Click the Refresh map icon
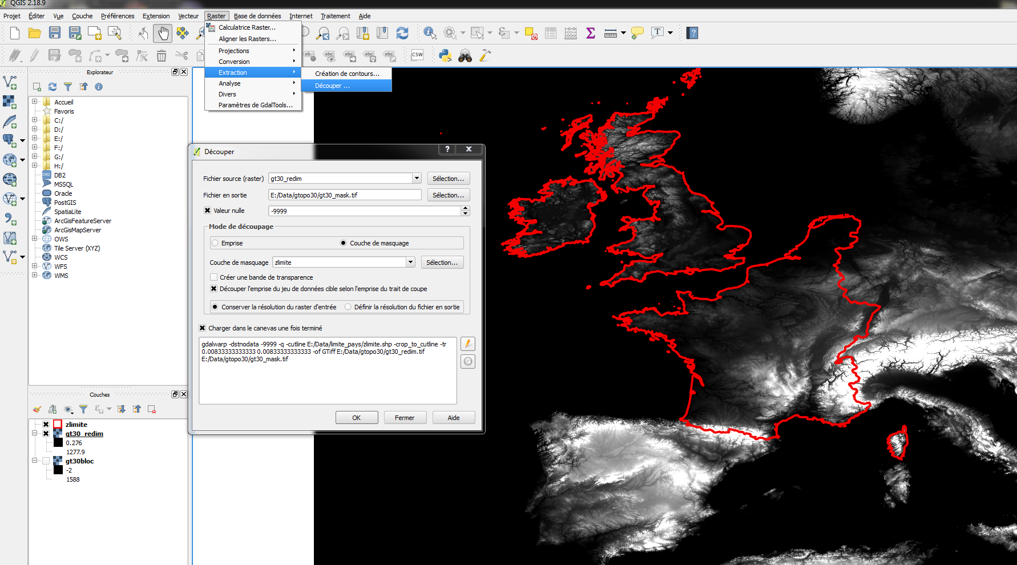The width and height of the screenshot is (1017, 565). [402, 33]
